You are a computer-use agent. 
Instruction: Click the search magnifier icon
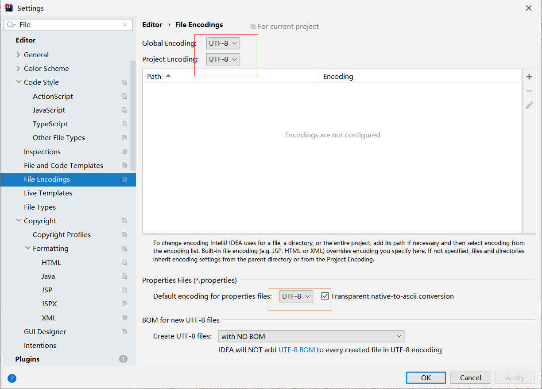[11, 25]
